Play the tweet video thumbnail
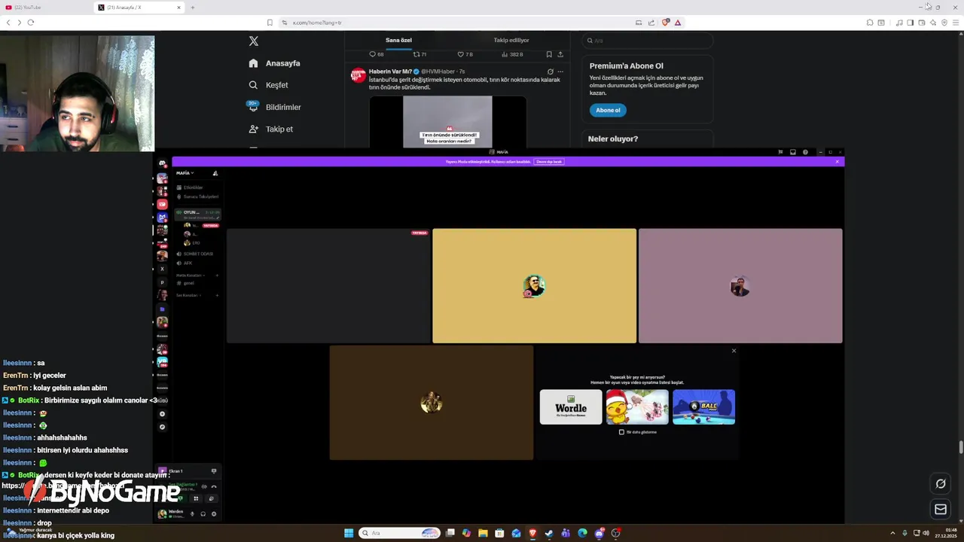 (x=447, y=121)
